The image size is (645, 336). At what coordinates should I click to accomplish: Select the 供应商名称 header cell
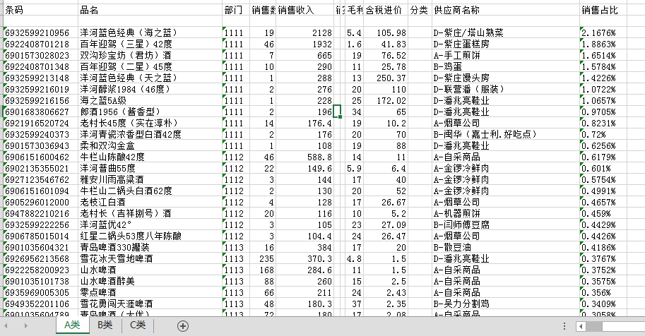coord(506,10)
